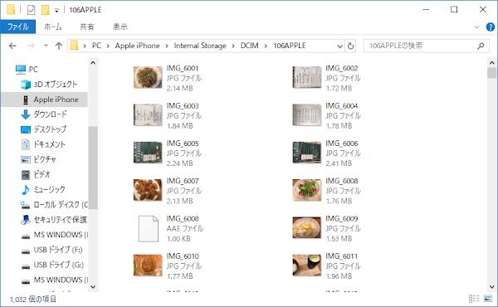Select the IMG_6006 photo thumbnail

click(306, 153)
